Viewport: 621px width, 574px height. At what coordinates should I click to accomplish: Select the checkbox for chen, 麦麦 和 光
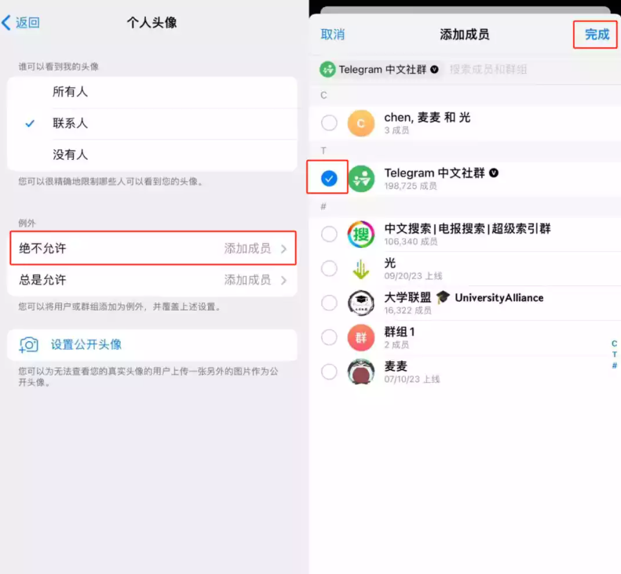click(x=329, y=123)
